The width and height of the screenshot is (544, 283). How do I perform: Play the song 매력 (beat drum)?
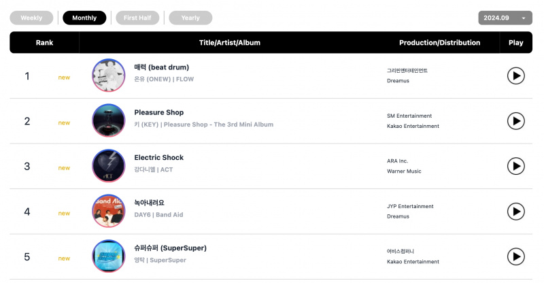pos(516,76)
